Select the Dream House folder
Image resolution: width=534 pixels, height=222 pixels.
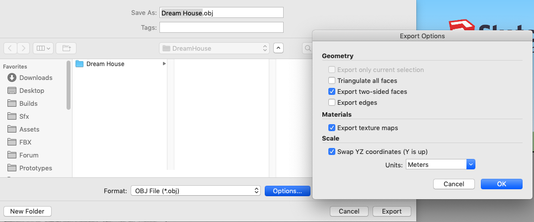[x=105, y=64]
